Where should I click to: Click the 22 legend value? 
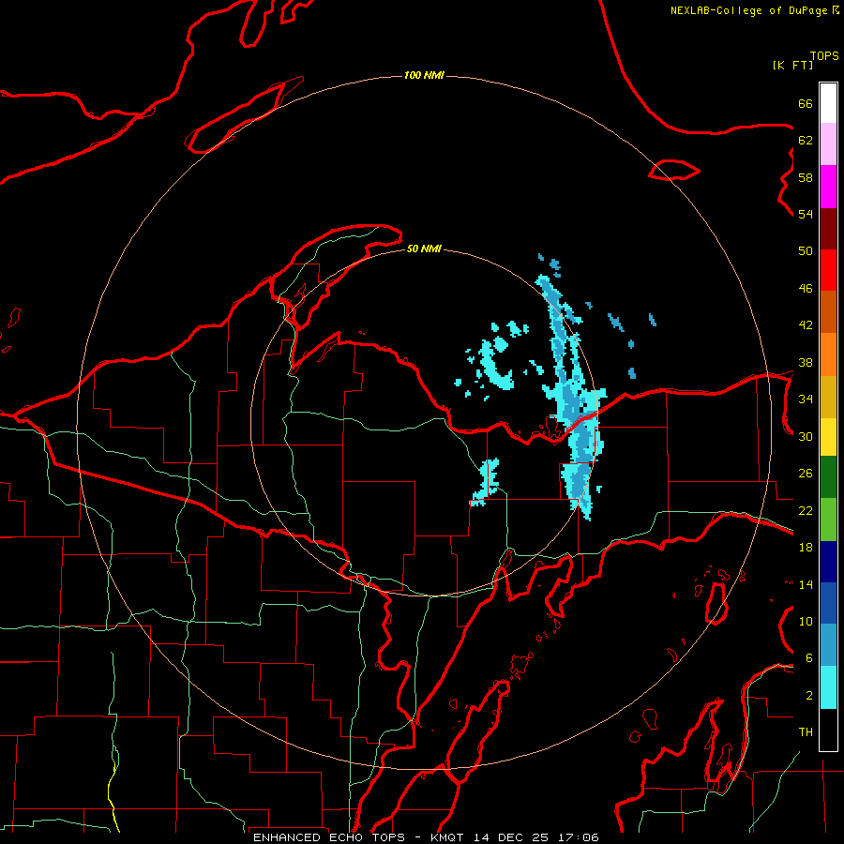806,510
